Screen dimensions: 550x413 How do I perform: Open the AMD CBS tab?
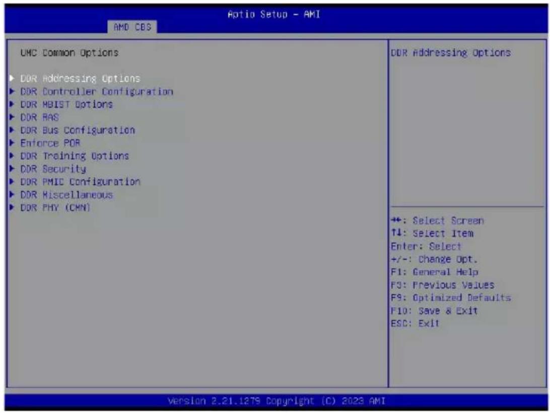[x=132, y=27]
